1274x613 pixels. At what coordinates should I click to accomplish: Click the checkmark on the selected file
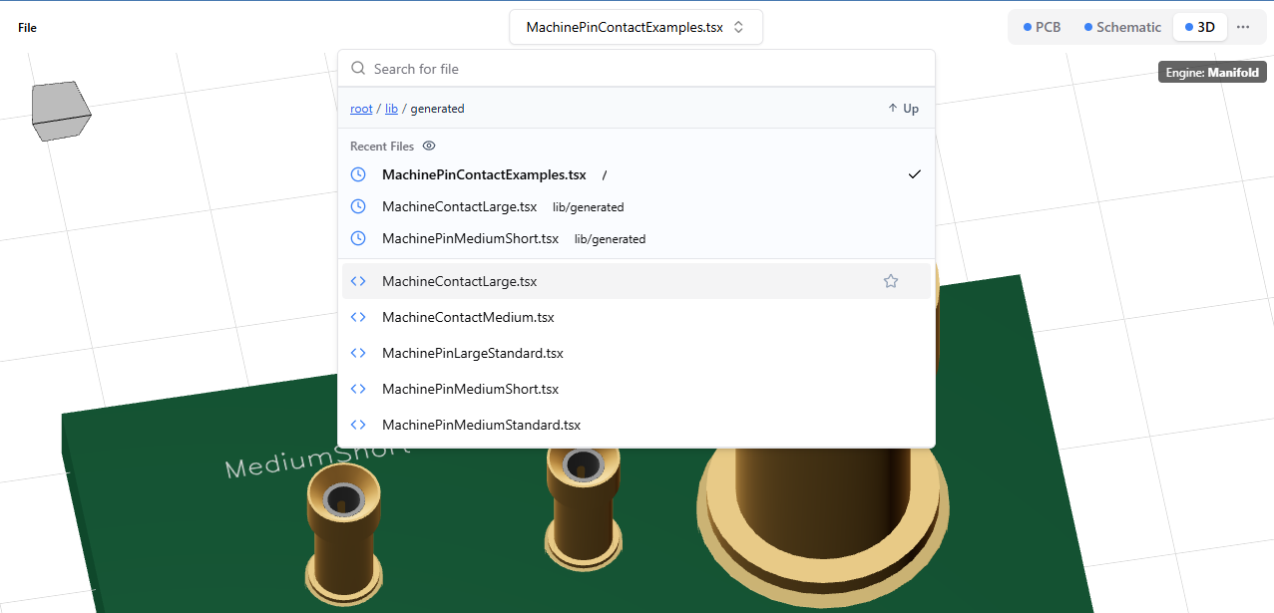pyautogui.click(x=914, y=174)
